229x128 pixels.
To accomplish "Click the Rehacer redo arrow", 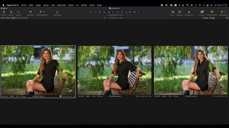I will click(44, 12).
